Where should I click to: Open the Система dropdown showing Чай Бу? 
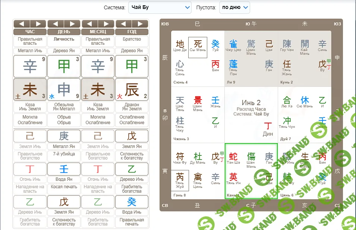(160, 7)
